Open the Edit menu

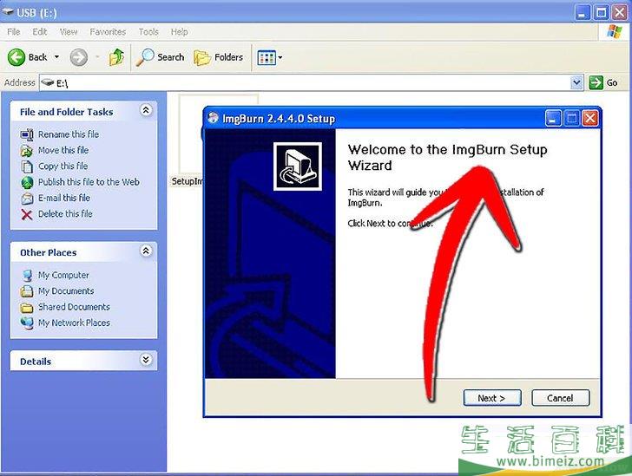point(40,32)
